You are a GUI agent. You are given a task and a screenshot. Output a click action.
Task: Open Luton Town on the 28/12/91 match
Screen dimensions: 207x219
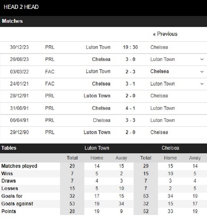point(97,96)
